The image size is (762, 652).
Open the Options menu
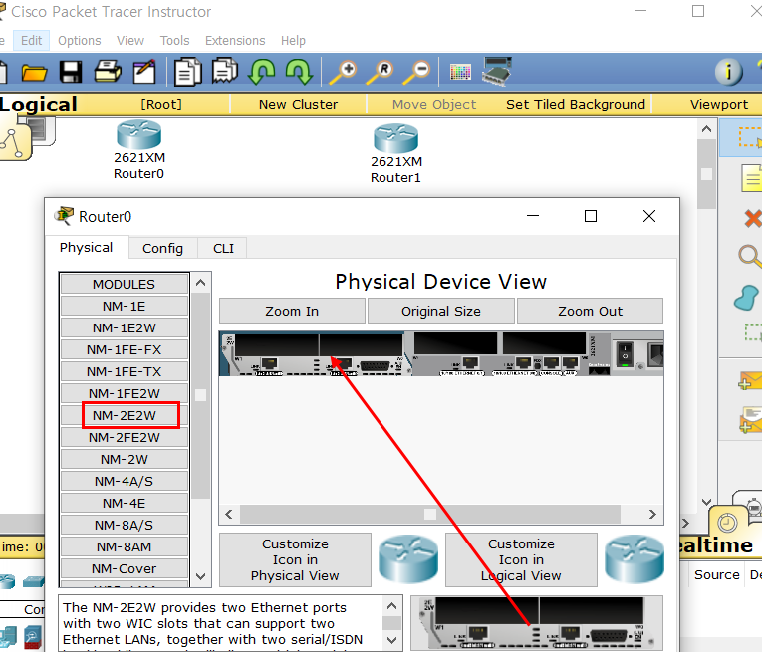[x=80, y=40]
